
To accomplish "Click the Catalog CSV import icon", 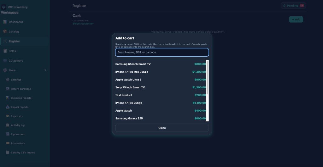I will click(x=8, y=153).
